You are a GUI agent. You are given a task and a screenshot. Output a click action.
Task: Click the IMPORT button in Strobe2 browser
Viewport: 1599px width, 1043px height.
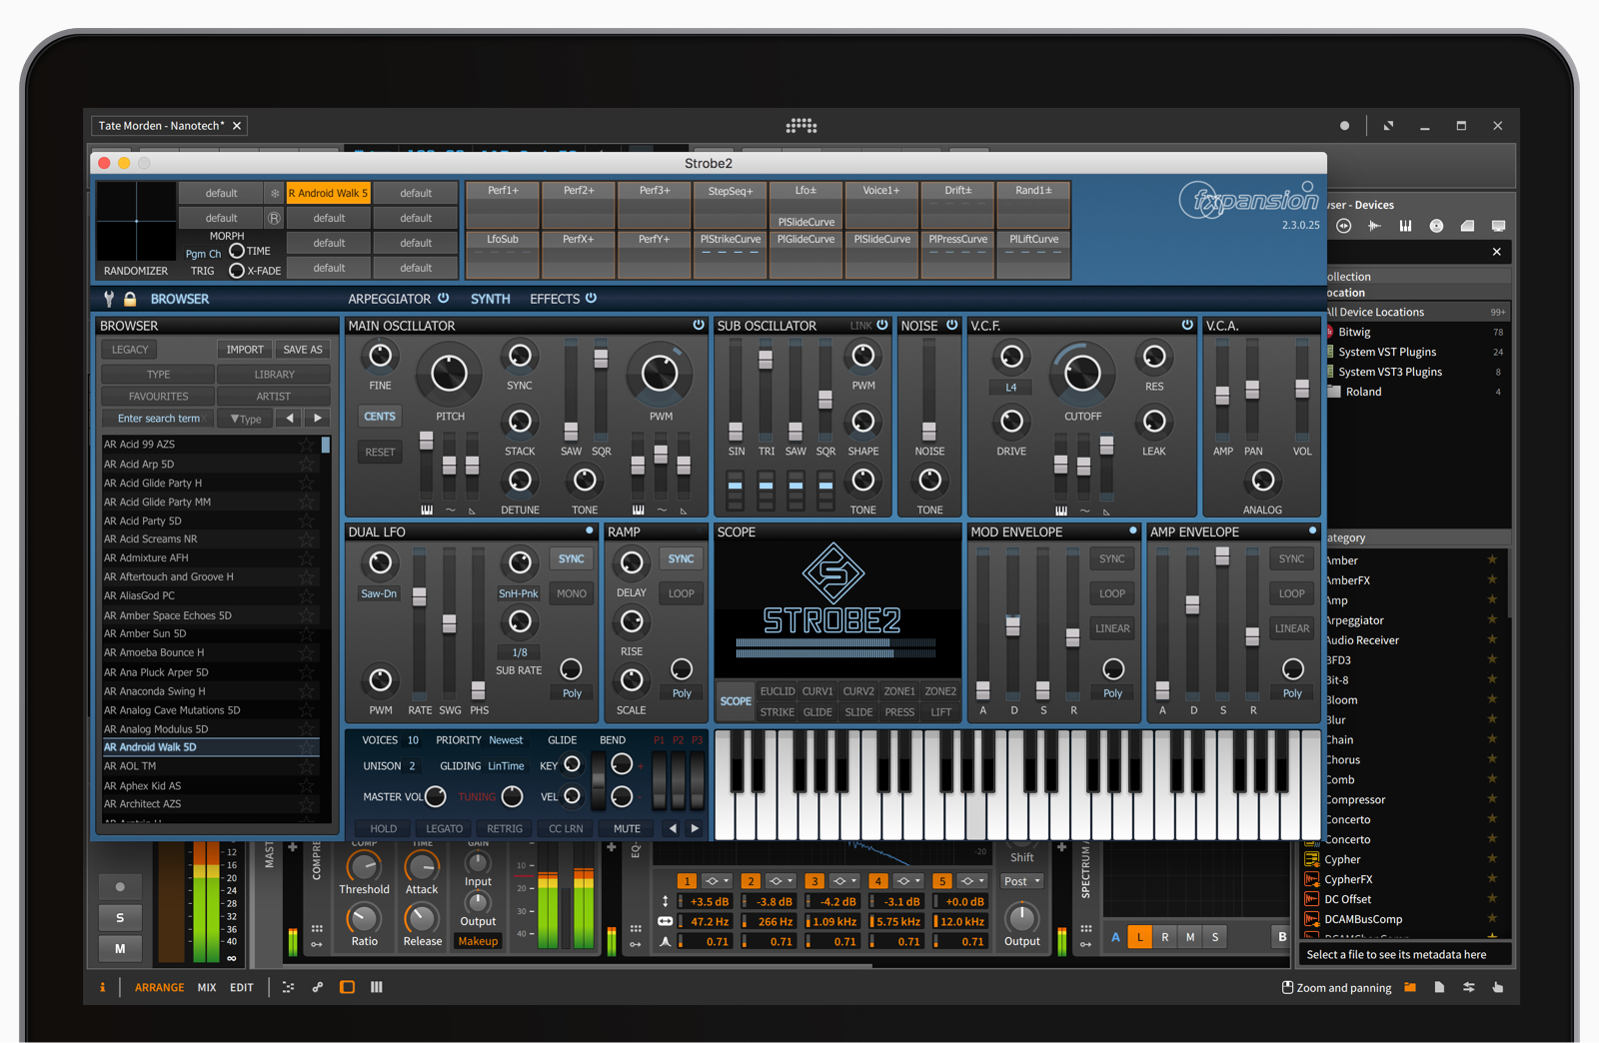point(245,350)
